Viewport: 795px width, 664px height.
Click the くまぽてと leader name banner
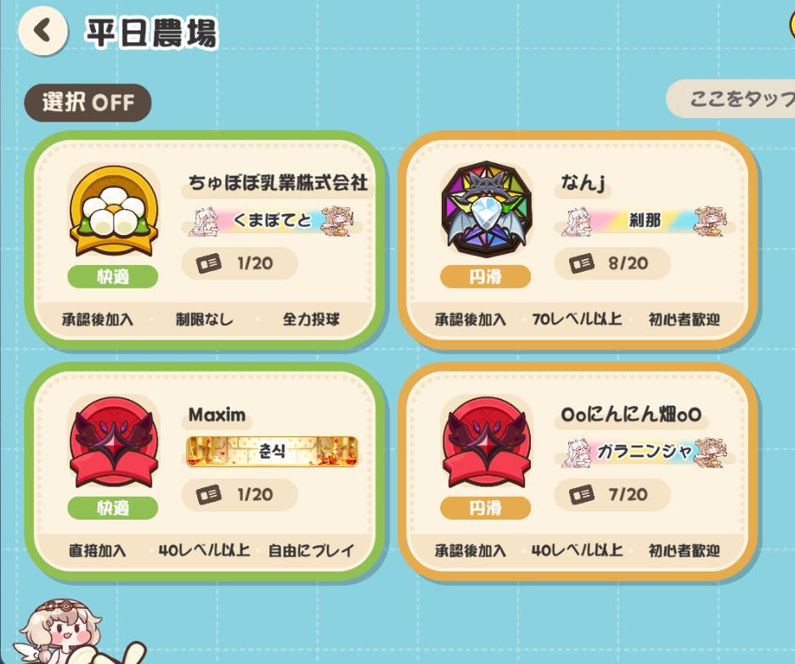(x=273, y=221)
